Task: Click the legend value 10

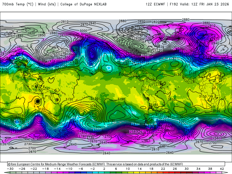Action: pyautogui.click(x=128, y=169)
